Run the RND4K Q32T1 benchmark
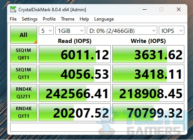This screenshot has width=193, height=140. pos(24,93)
